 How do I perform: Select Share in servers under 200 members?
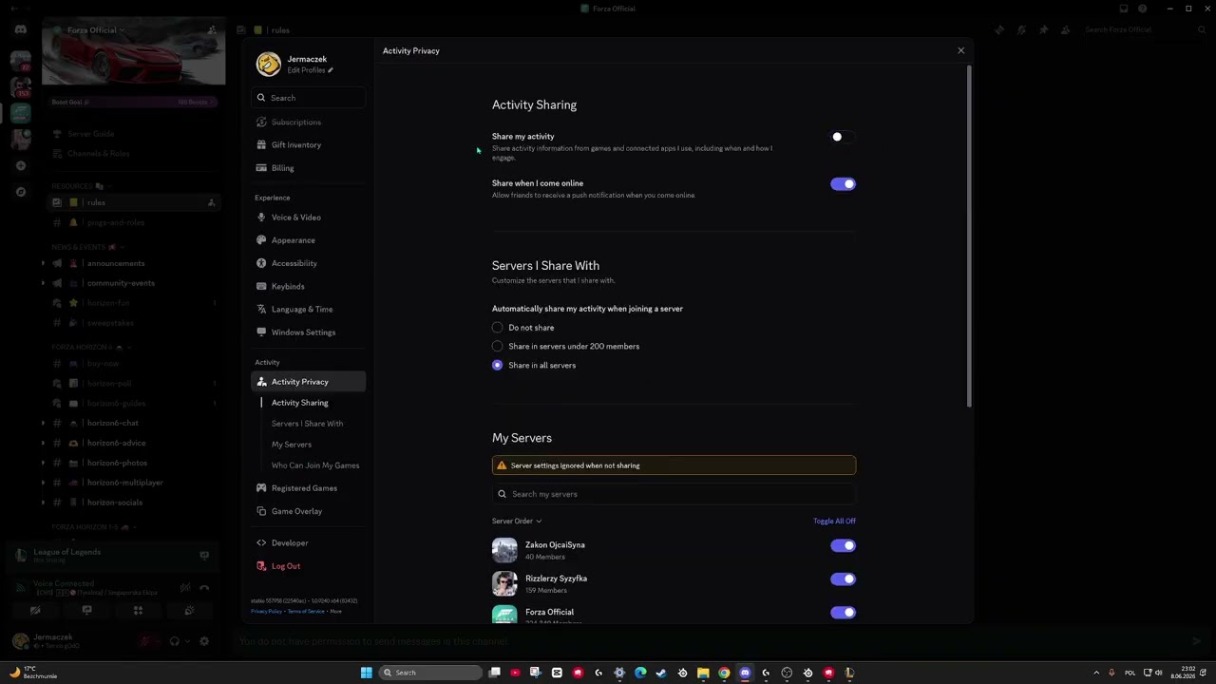(497, 347)
